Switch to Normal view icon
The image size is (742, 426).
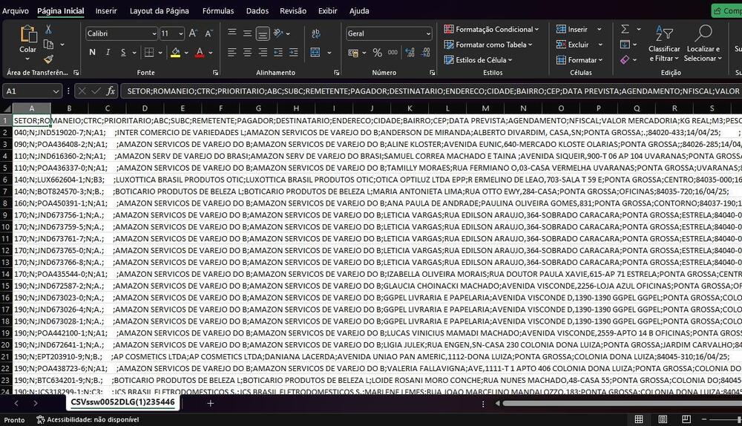[639, 419]
